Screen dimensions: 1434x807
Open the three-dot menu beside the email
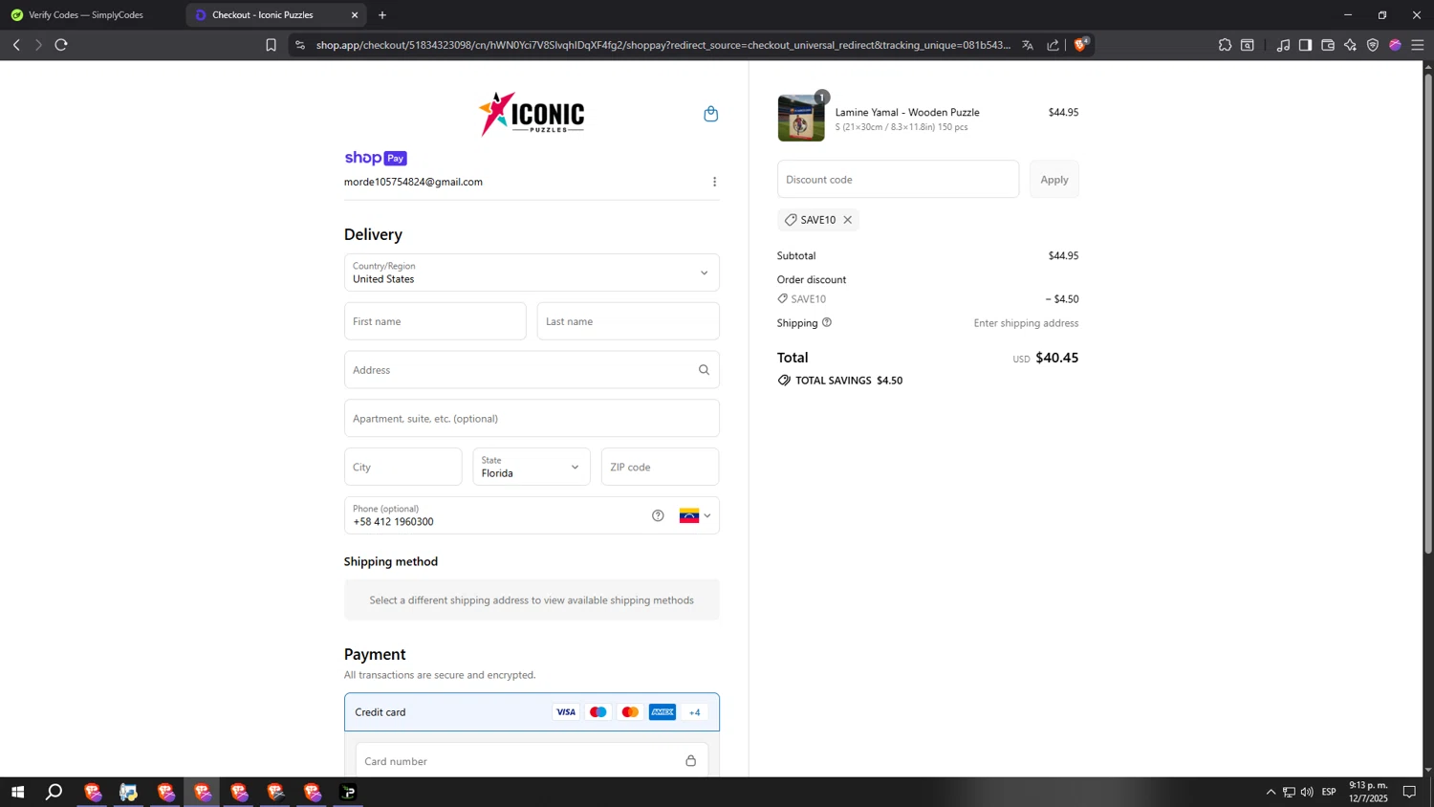pos(714,182)
